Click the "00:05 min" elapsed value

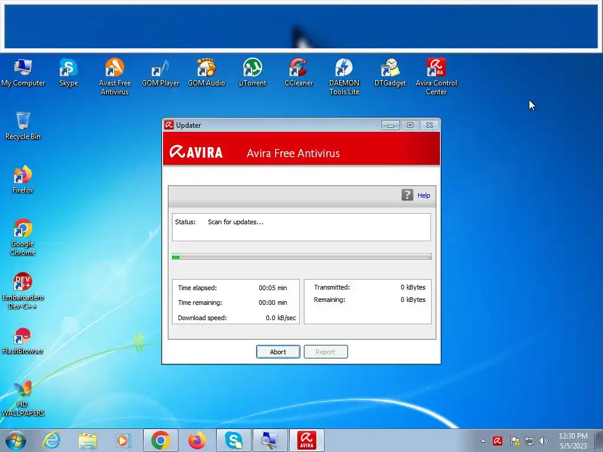273,288
